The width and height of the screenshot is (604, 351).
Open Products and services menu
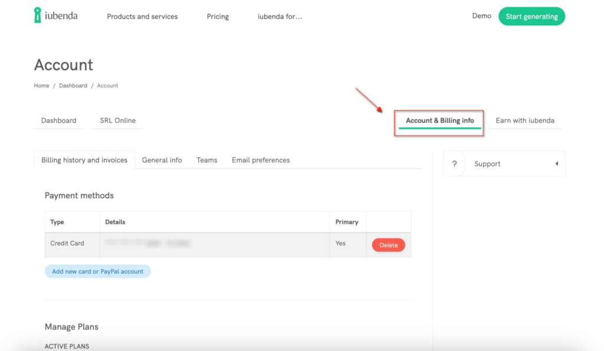point(142,17)
